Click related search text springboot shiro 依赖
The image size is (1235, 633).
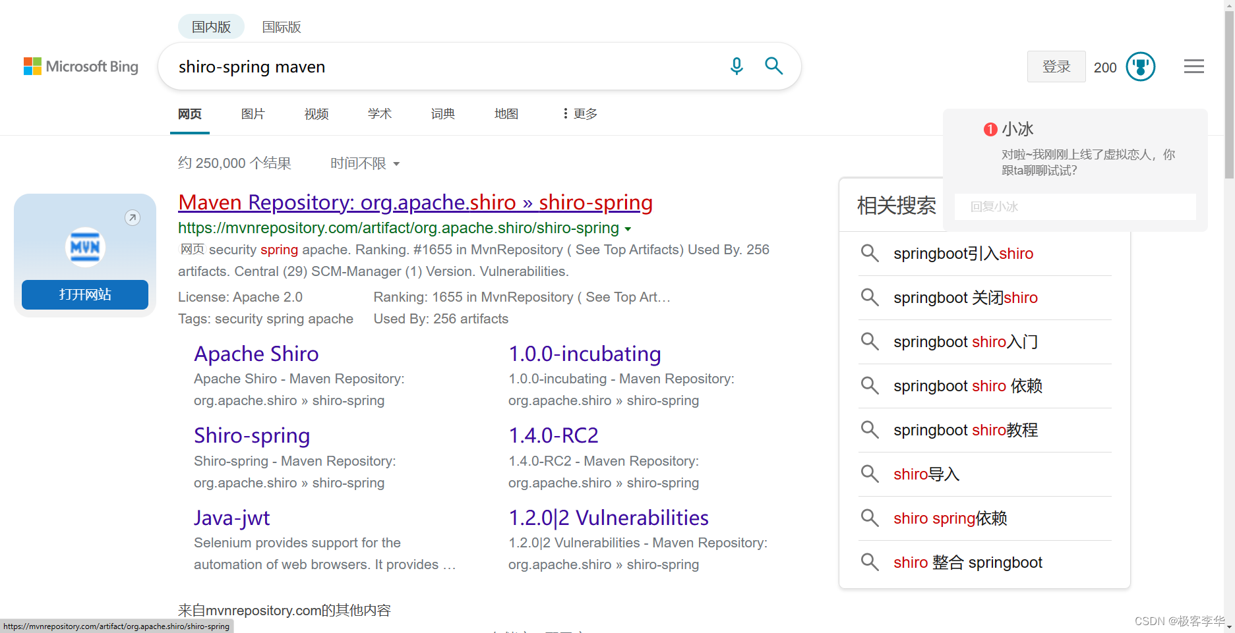(968, 386)
